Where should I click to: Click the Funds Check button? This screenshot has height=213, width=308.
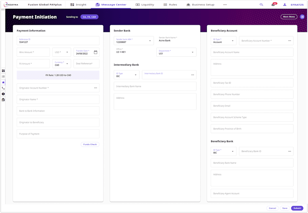[90, 144]
